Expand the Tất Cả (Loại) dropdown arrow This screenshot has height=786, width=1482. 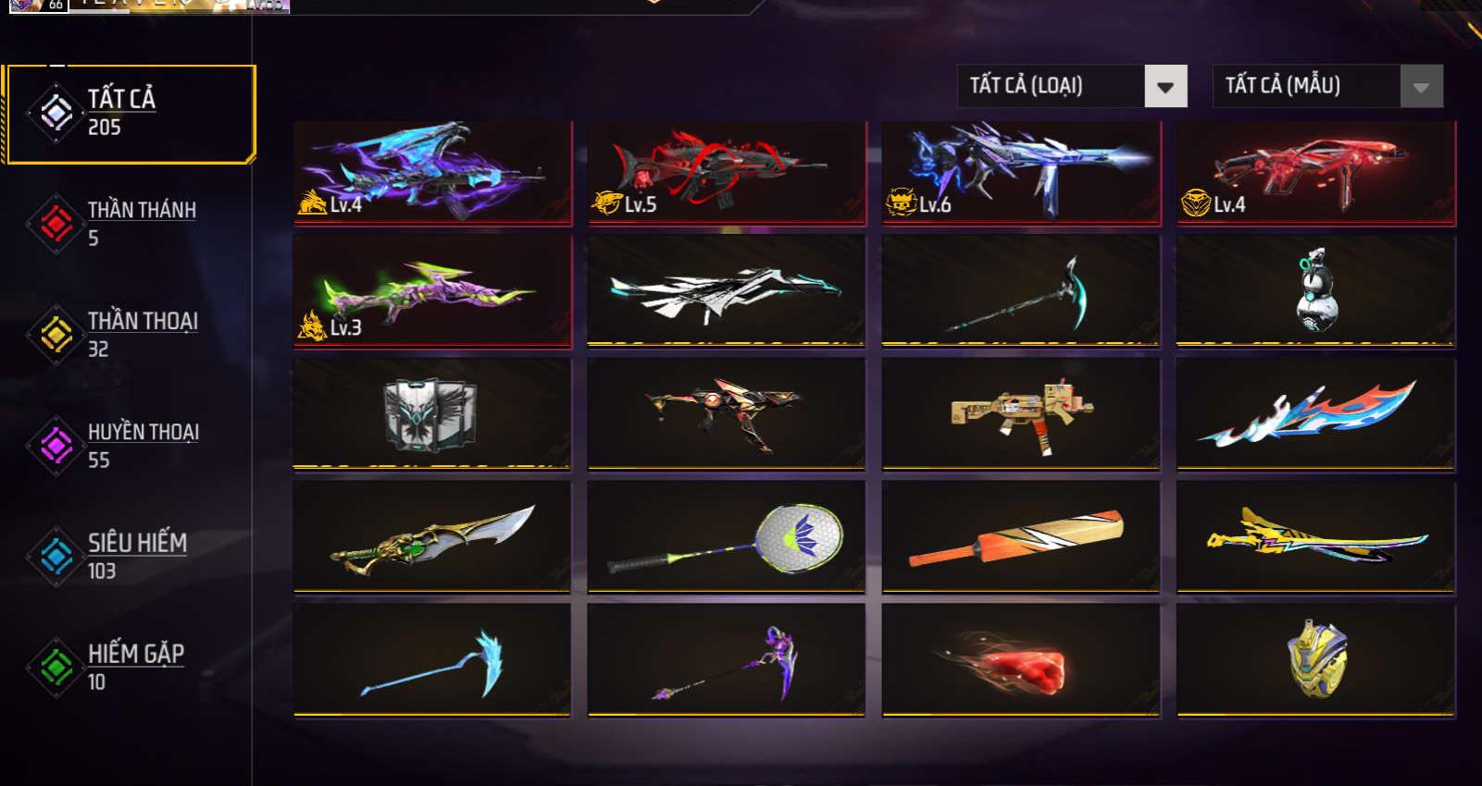click(x=1165, y=87)
